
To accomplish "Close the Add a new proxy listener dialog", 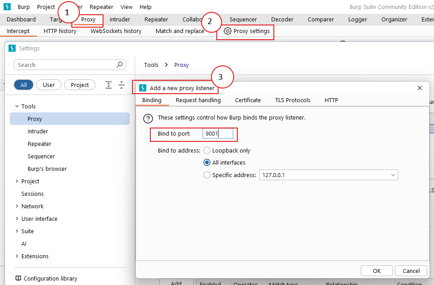I will pos(420,88).
